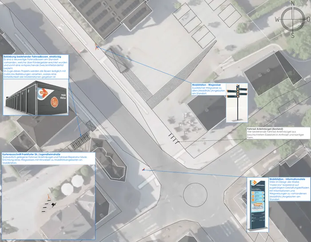The width and height of the screenshot is (311, 242).
Task: Open the Wegweiser signpost picture
Action: [237, 103]
